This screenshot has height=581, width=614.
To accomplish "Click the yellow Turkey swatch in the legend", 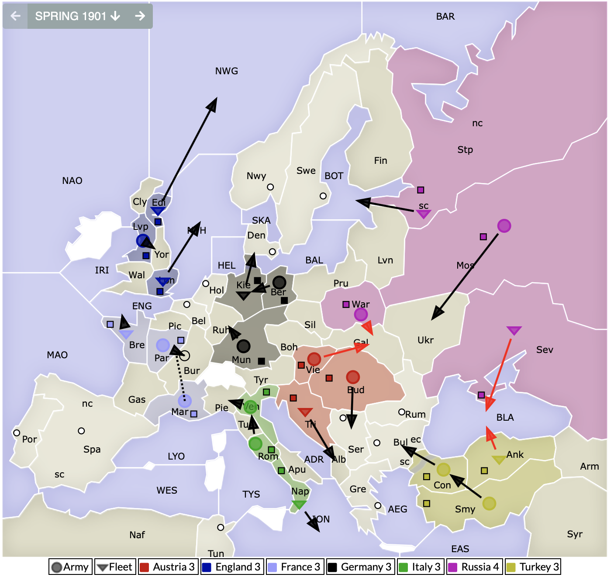I will 511,567.
